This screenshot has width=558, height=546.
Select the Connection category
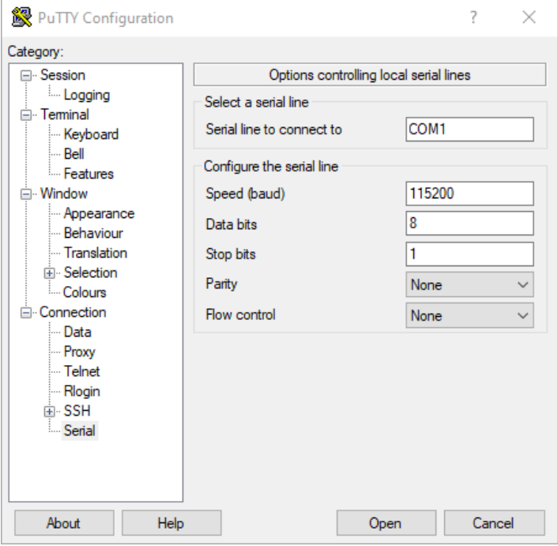[x=73, y=312]
